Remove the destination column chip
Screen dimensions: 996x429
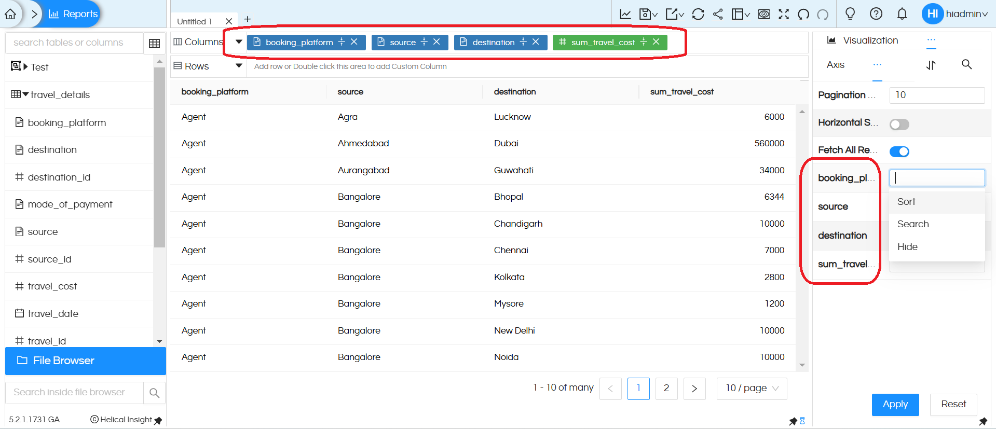tap(536, 41)
